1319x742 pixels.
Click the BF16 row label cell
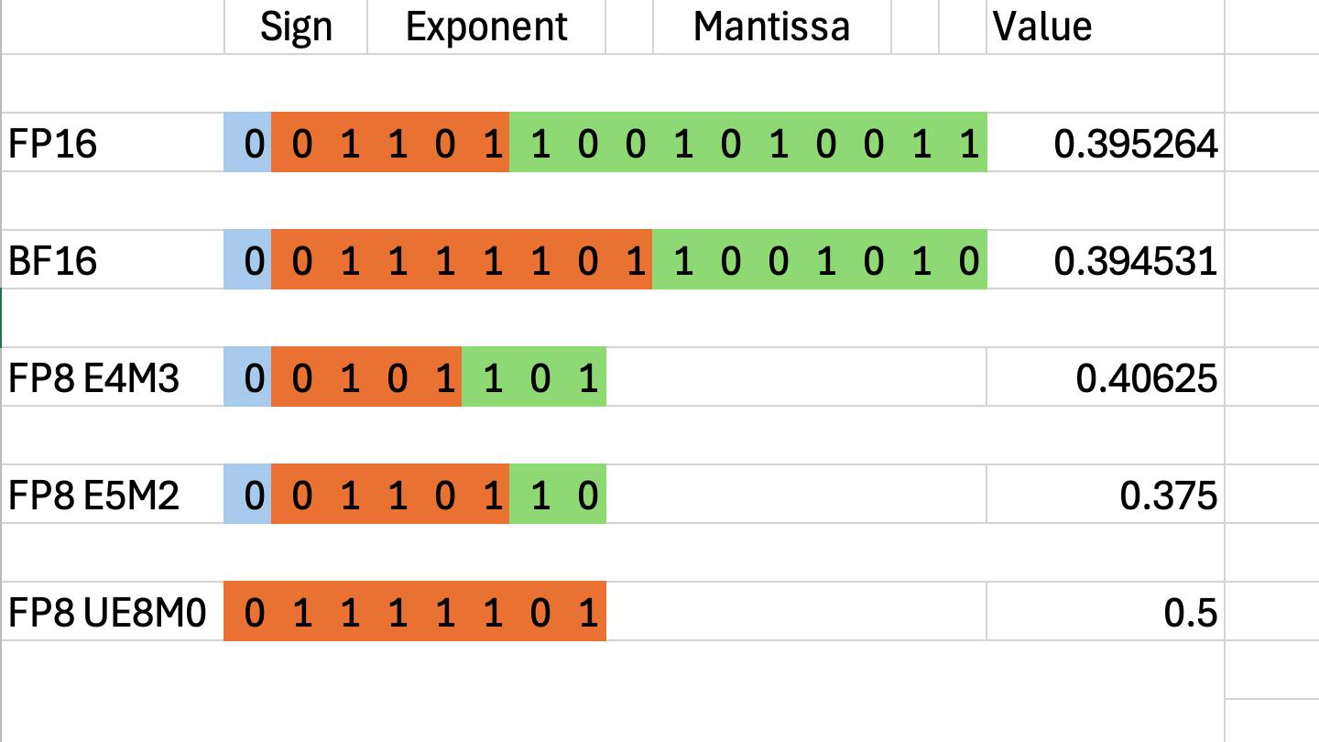[112, 261]
